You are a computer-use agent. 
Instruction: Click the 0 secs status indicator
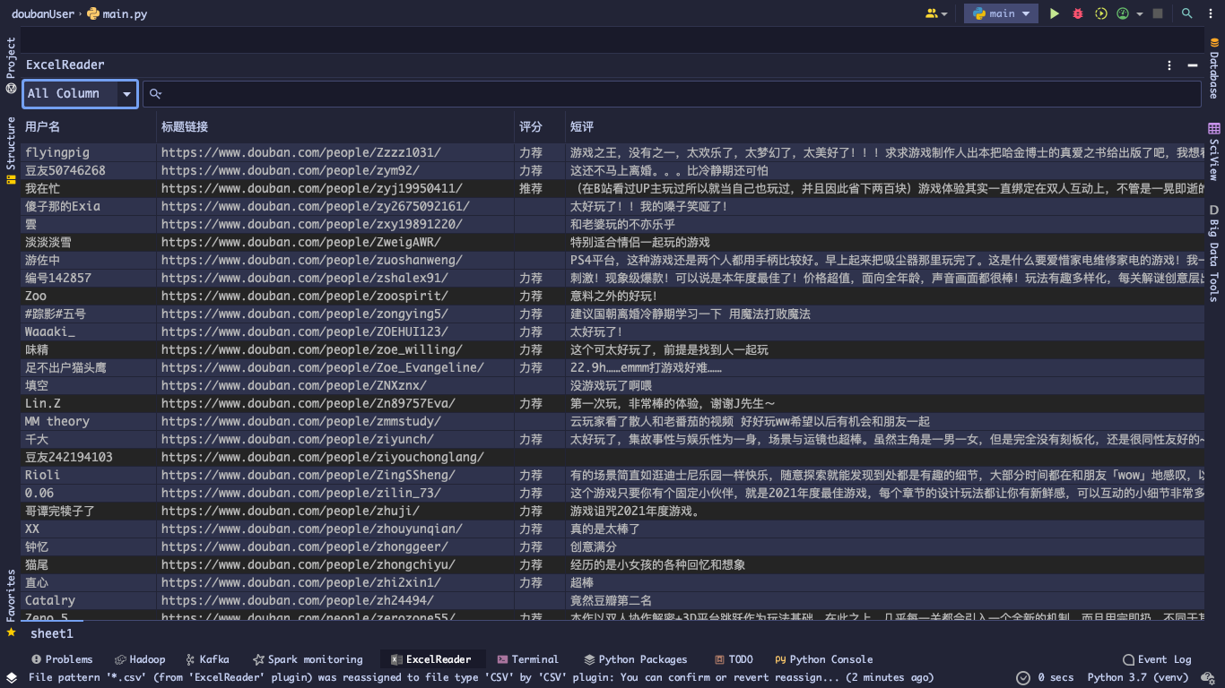coord(1045,677)
